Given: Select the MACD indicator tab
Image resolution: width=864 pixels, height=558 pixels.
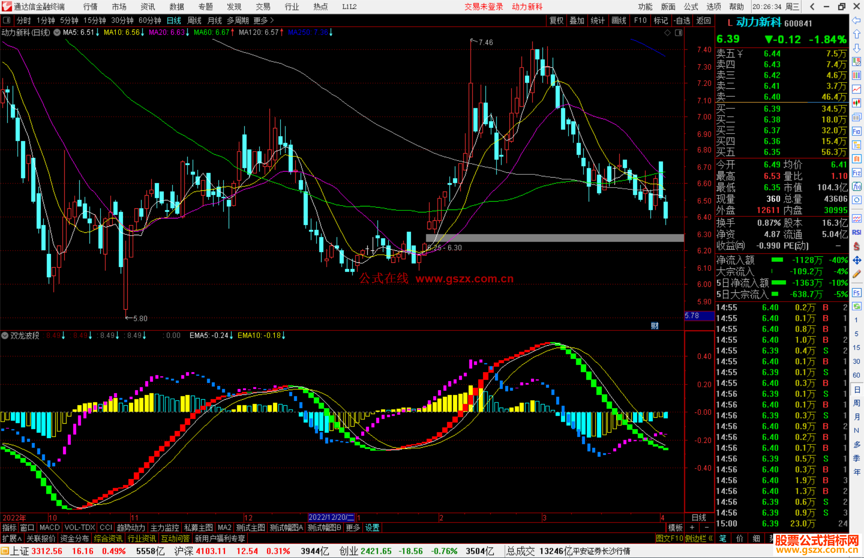Looking at the screenshot, I should coord(49,528).
